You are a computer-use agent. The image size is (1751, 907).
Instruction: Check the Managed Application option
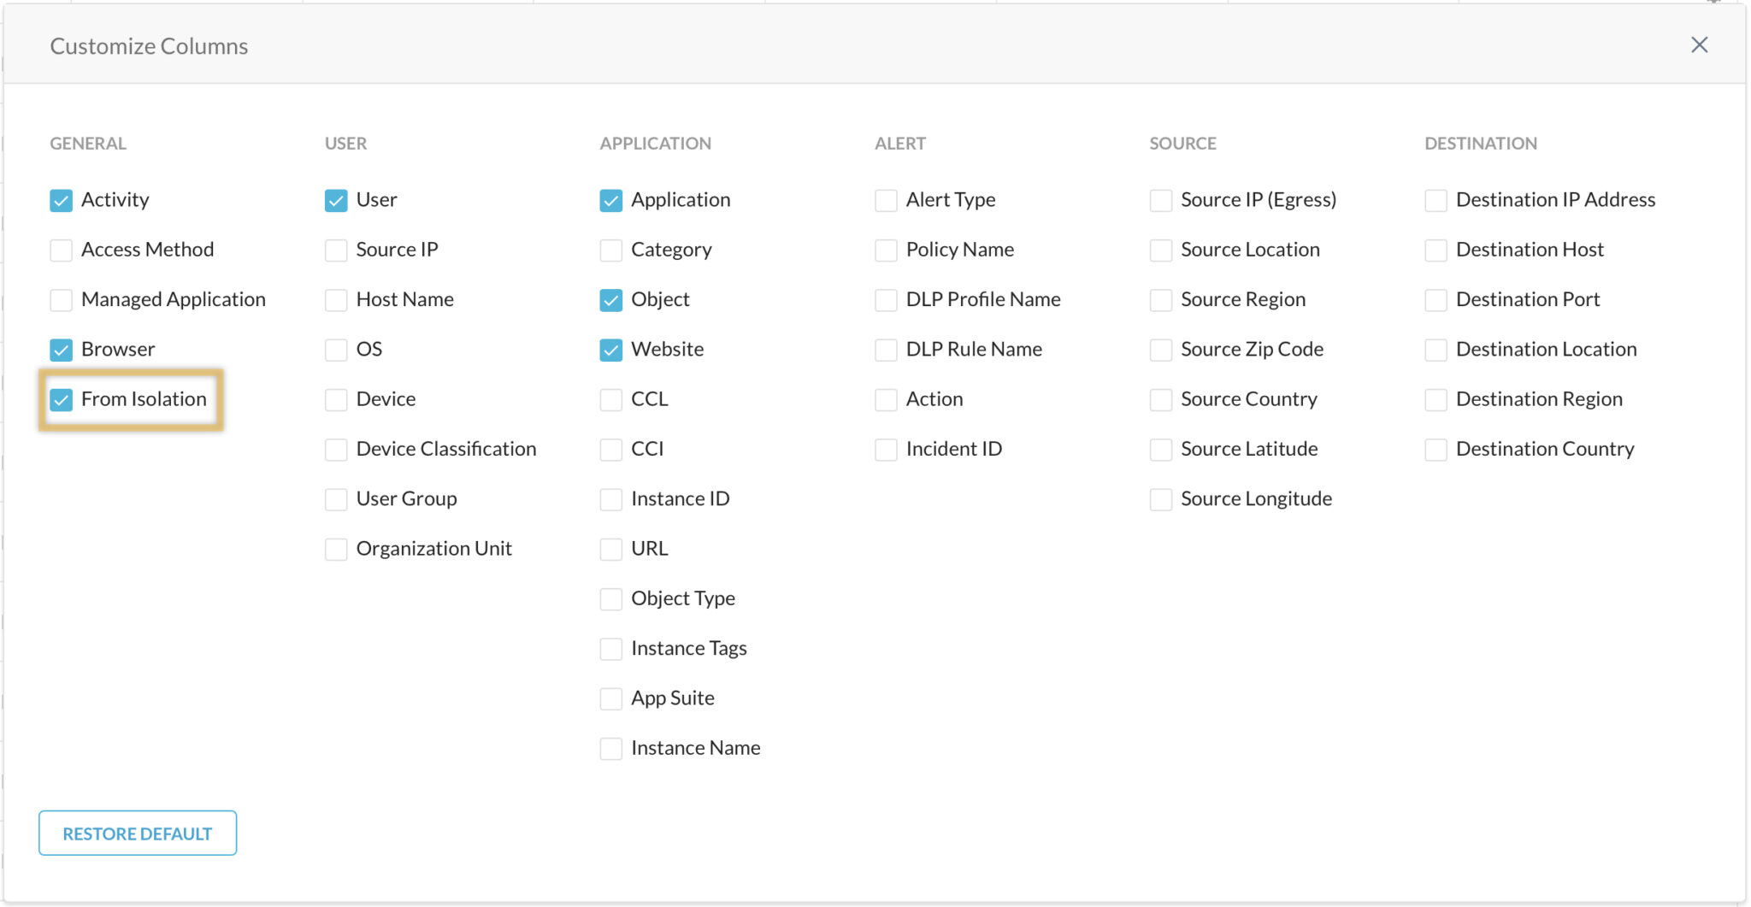click(x=62, y=300)
